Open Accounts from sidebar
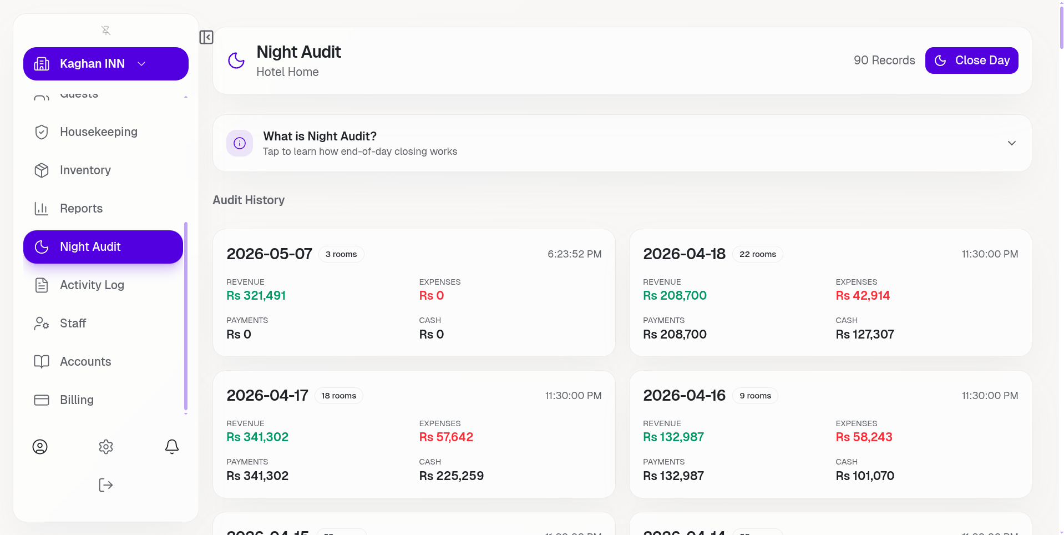 click(x=103, y=362)
